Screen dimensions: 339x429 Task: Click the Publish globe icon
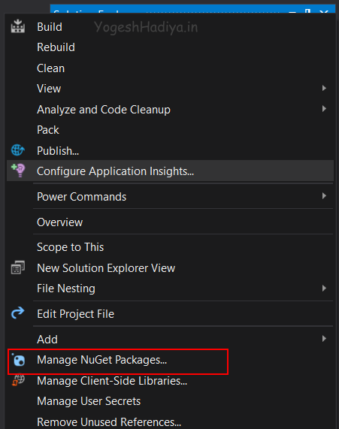click(x=18, y=150)
